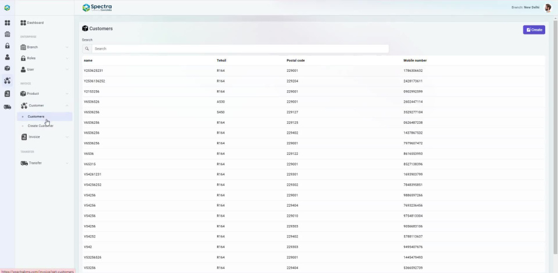The image size is (558, 273).
Task: Click Tehsil value S450
Action: (x=220, y=113)
